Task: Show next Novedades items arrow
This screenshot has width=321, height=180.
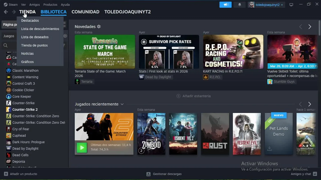Action: pyautogui.click(x=310, y=27)
